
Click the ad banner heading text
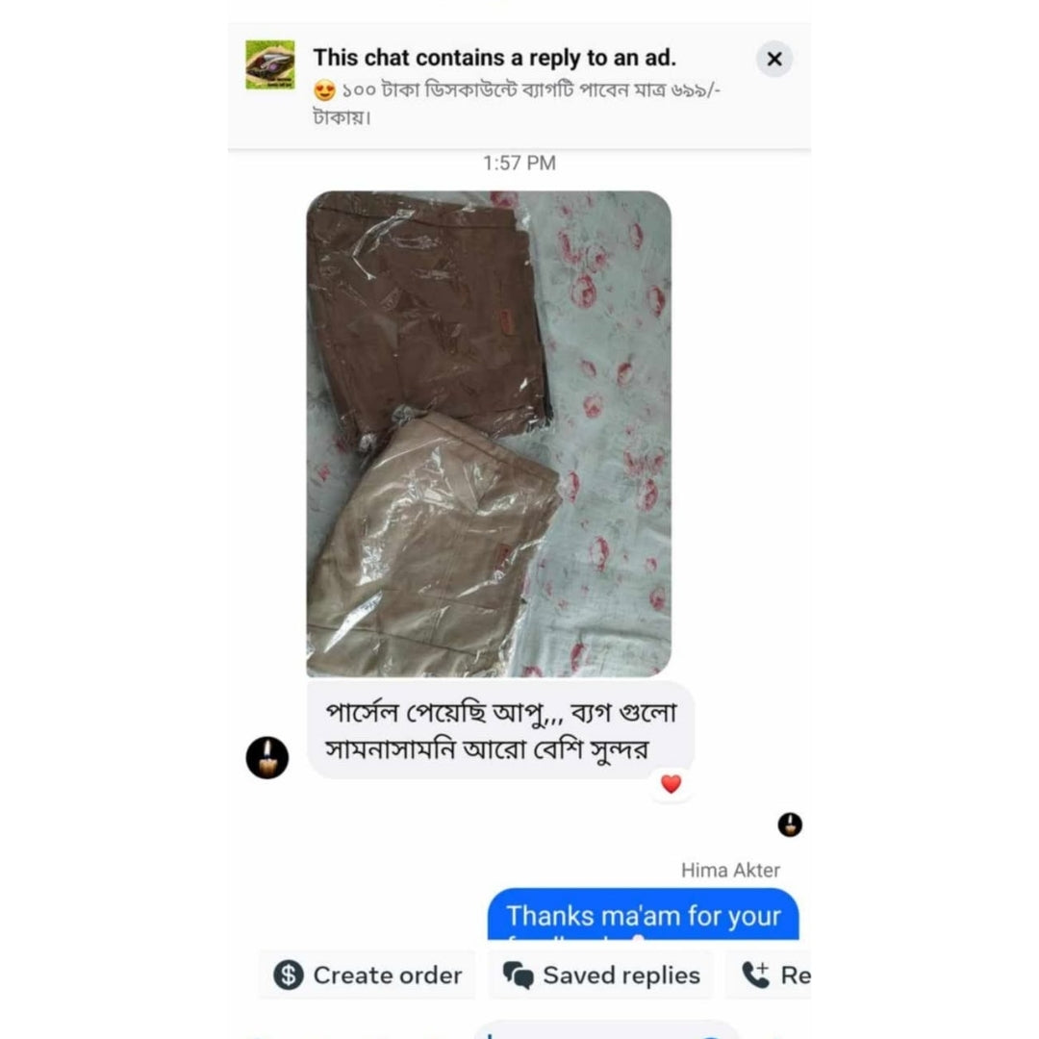[494, 59]
